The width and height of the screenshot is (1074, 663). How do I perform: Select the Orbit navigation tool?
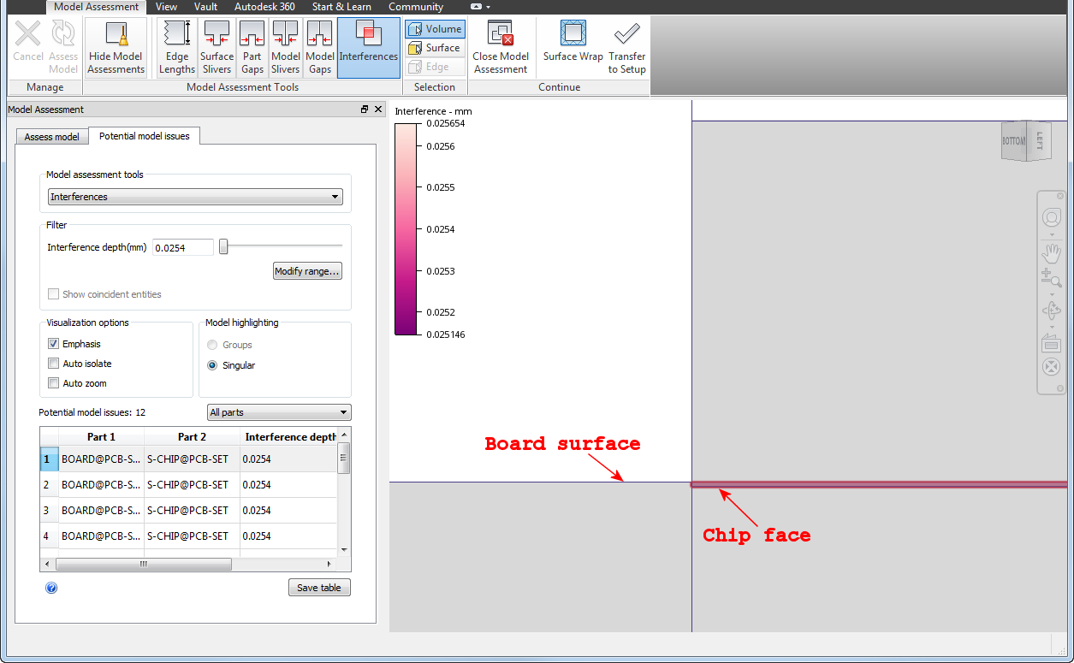pos(1051,311)
